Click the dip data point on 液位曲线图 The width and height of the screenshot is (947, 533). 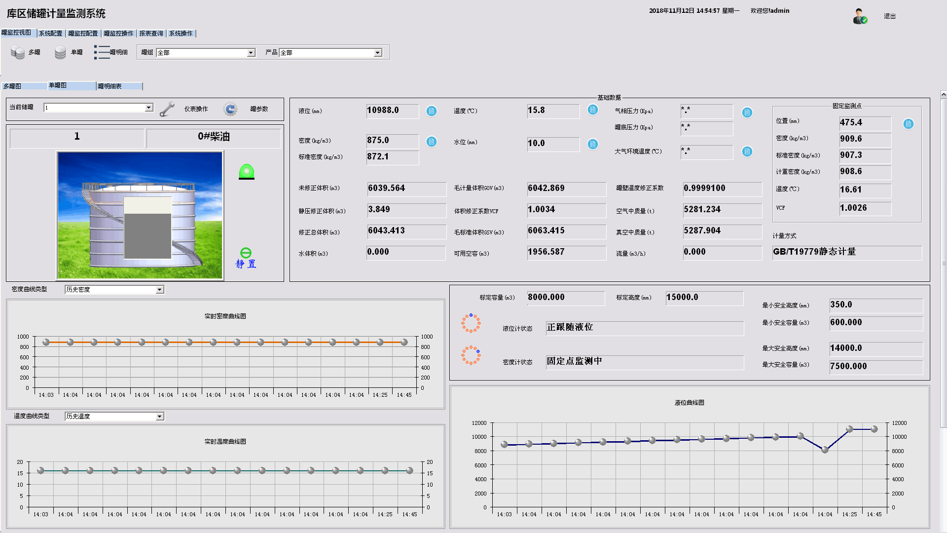click(825, 450)
